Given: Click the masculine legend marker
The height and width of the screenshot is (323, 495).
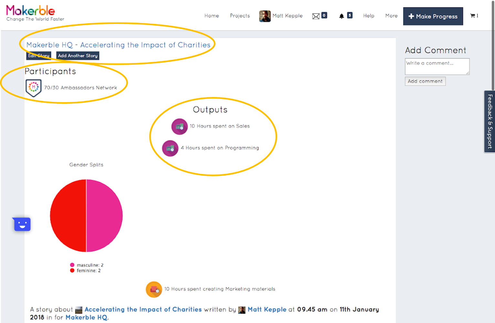Looking at the screenshot, I should pos(72,265).
